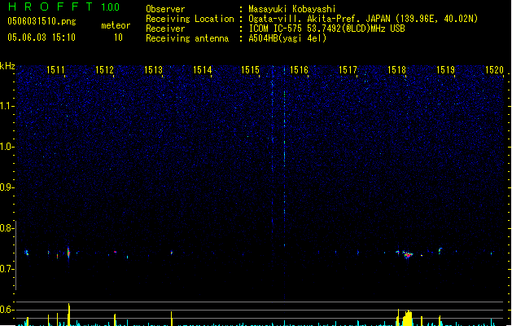Click the Observer label

165,9
